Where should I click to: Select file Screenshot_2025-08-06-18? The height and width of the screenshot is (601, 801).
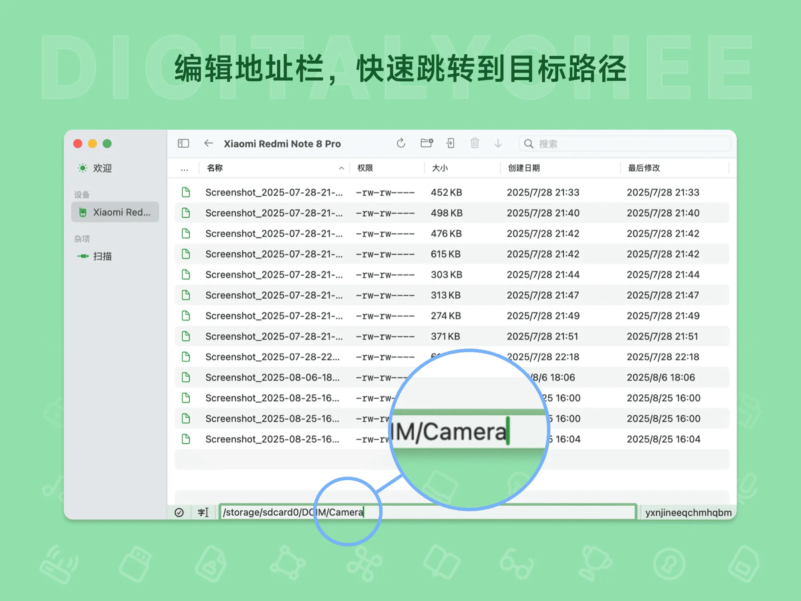[273, 377]
